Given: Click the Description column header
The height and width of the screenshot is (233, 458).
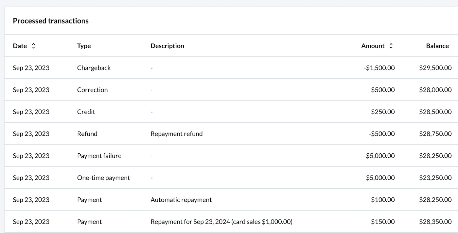Looking at the screenshot, I should click(167, 46).
